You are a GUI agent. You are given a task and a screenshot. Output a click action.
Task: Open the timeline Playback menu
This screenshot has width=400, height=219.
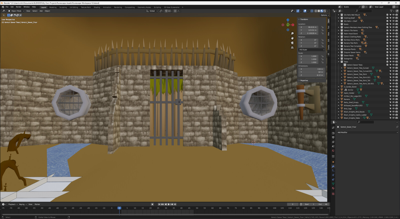13,204
